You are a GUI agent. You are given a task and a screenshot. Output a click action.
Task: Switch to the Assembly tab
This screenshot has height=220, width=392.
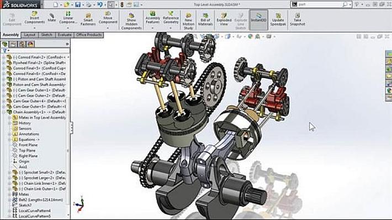coord(10,35)
